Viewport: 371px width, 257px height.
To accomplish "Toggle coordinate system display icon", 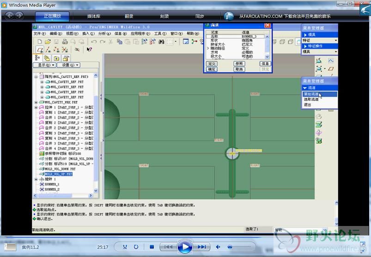I will click(65, 50).
